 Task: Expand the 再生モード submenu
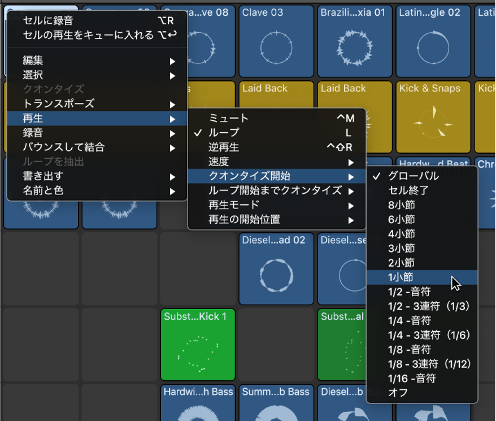tap(277, 205)
